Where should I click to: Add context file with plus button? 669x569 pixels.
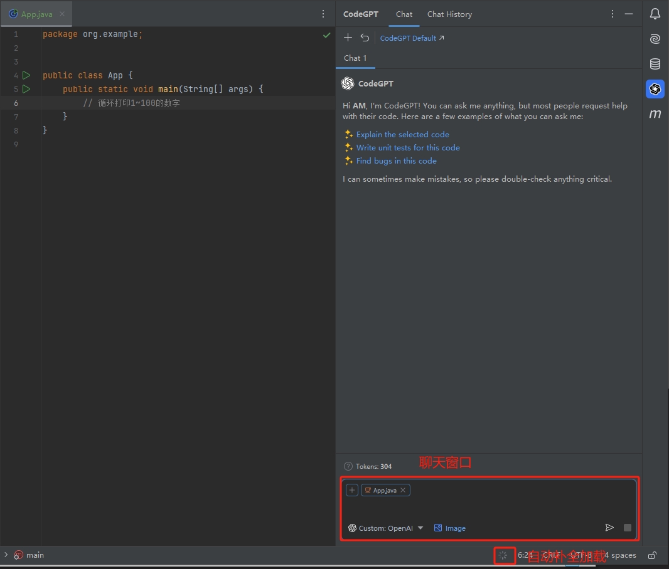(352, 490)
